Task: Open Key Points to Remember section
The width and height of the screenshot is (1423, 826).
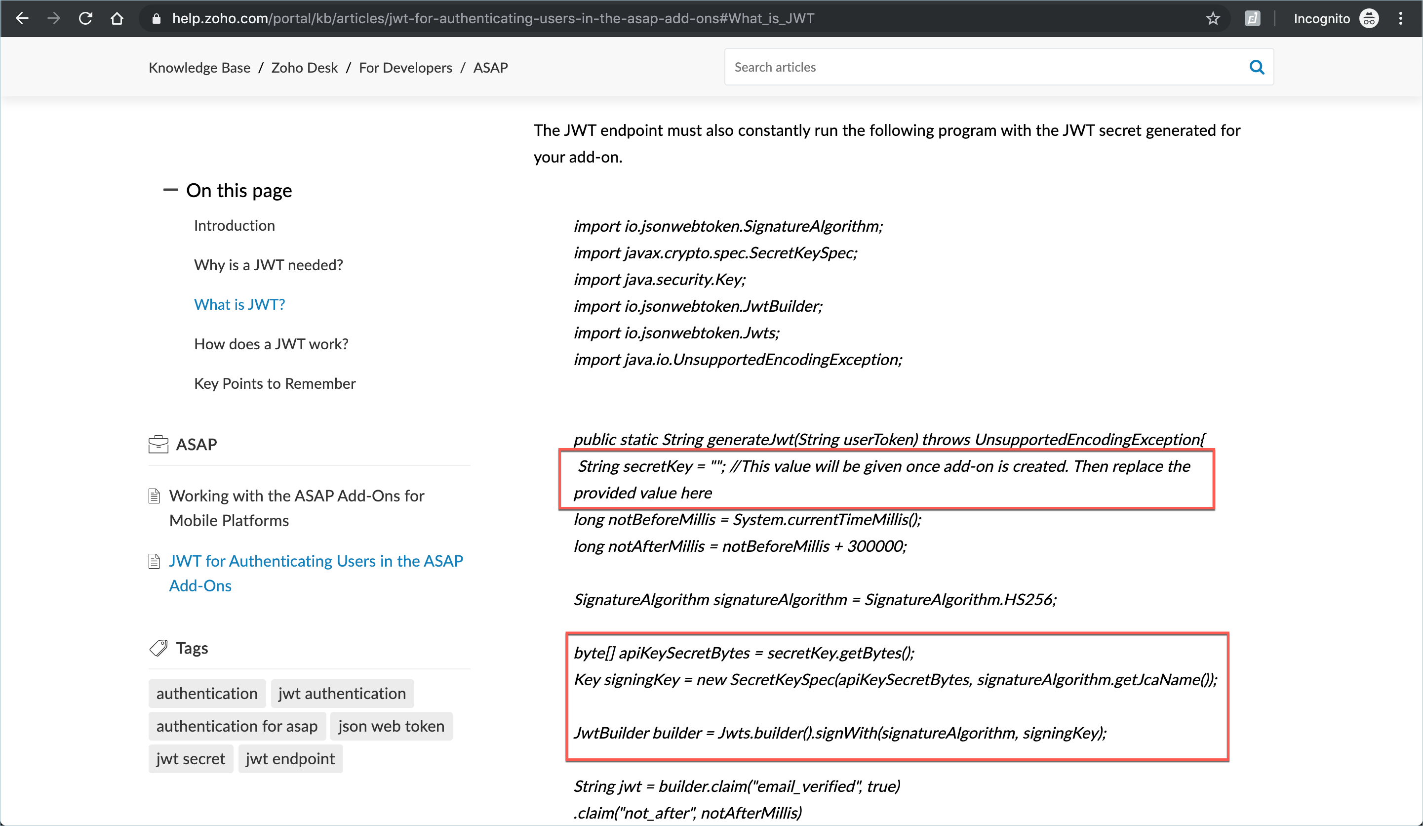Action: point(275,384)
